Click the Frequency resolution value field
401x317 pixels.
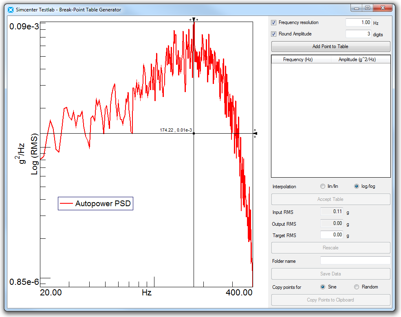coord(358,23)
